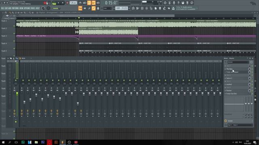Click the main volume slider under the menu bar
259x145 pixels.
(56, 8)
